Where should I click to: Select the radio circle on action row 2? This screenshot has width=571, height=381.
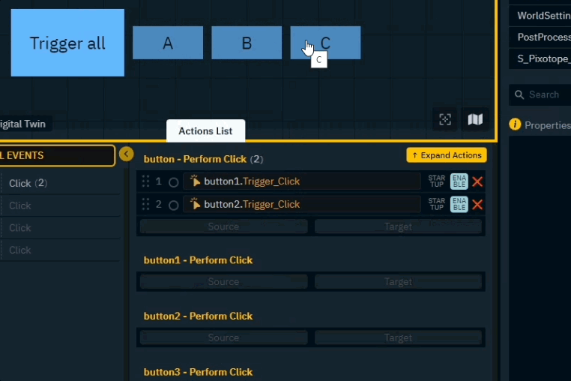pos(173,205)
